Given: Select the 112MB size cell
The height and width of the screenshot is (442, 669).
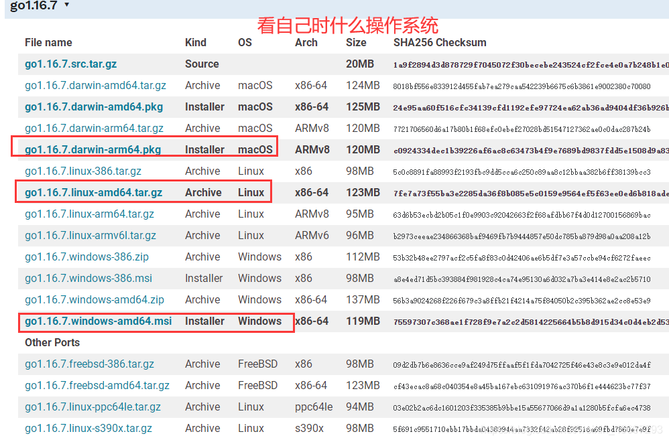Looking at the screenshot, I should pos(363,256).
